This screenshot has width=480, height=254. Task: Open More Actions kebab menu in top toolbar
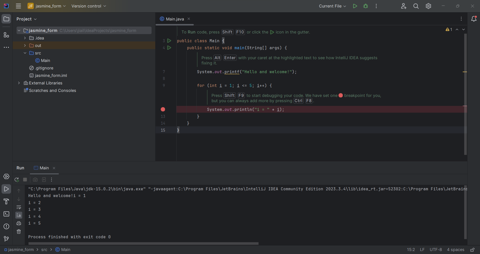(x=376, y=6)
